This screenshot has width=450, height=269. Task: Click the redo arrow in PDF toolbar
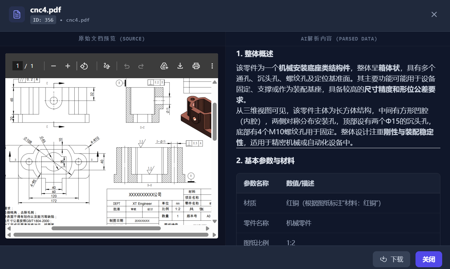coord(141,66)
